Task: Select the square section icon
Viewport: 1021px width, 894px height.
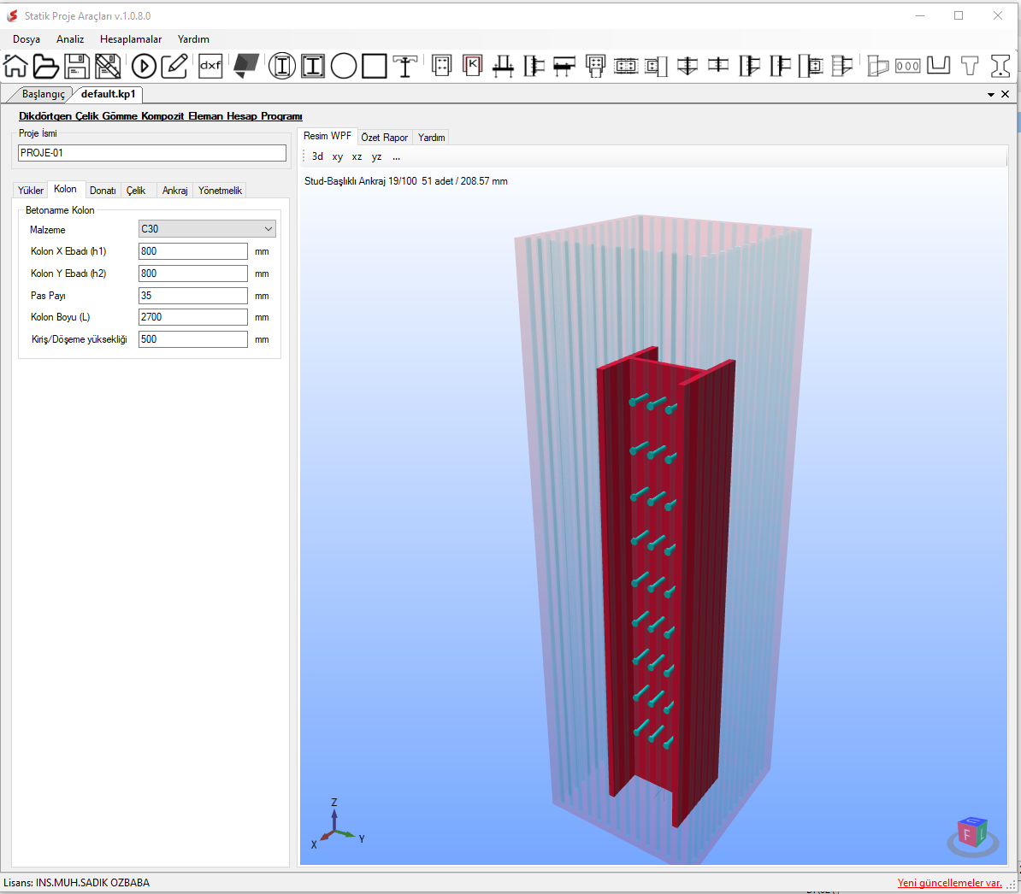Action: click(x=374, y=66)
